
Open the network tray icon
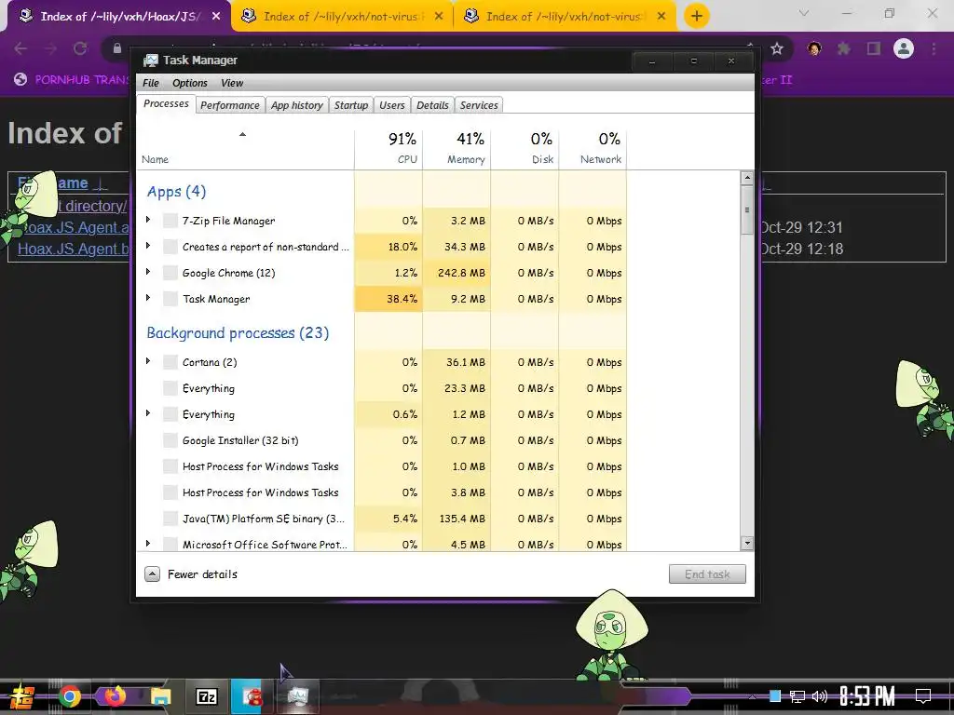pos(797,696)
